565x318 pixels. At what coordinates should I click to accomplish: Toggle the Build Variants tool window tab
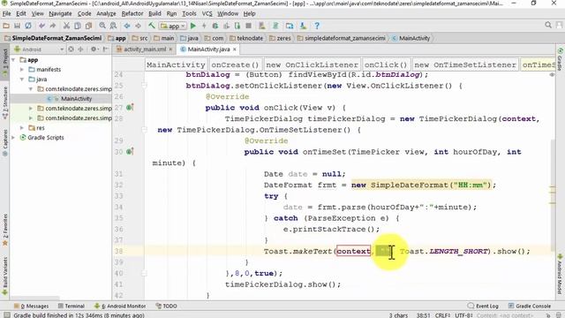coord(4,276)
